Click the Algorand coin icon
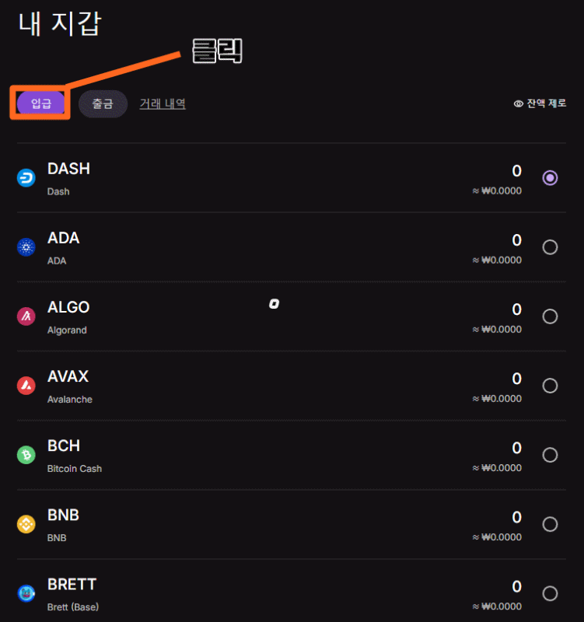Viewport: 584px width, 622px height. click(26, 316)
